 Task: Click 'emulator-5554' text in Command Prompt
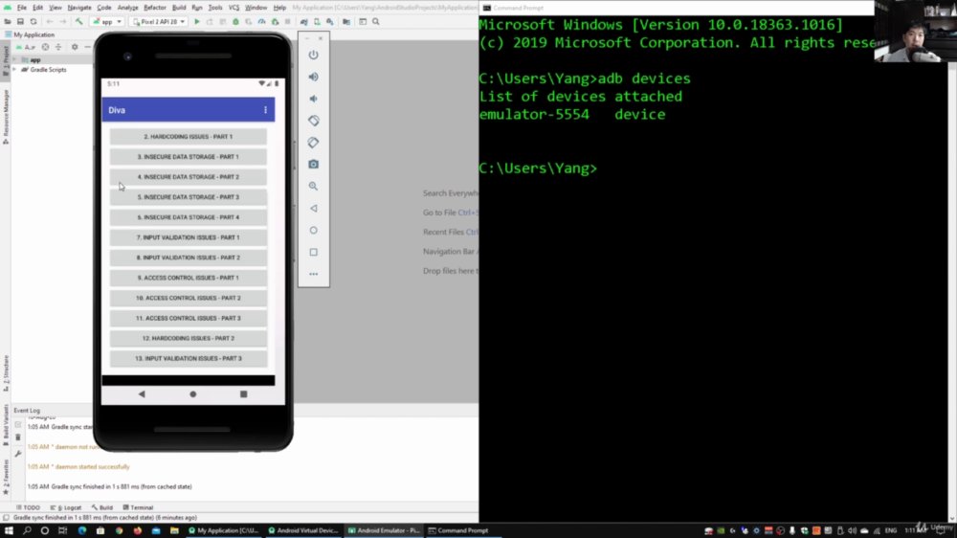[x=534, y=114]
